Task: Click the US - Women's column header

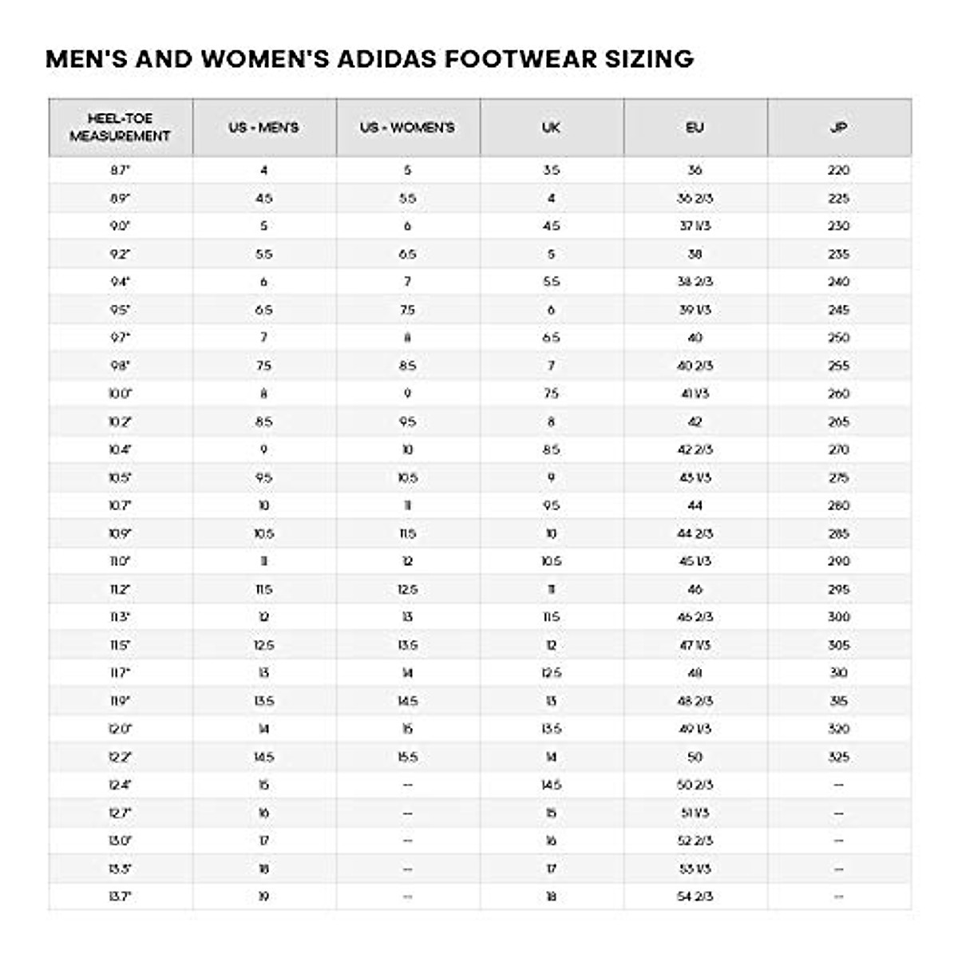Action: pyautogui.click(x=407, y=128)
